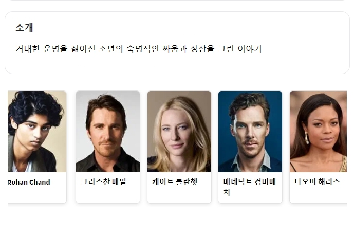
Task: Click the 케이트 블란쳇 name text
Action: coord(175,182)
